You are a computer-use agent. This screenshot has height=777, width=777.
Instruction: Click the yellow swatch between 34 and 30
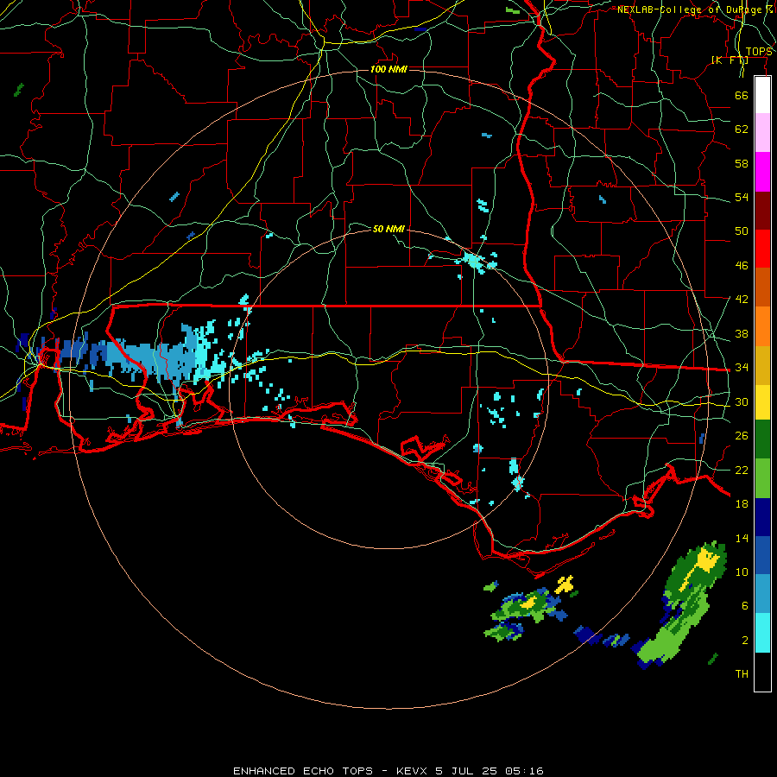point(762,401)
